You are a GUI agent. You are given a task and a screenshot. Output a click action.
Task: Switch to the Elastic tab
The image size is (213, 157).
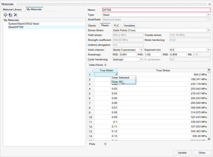coord(92,25)
